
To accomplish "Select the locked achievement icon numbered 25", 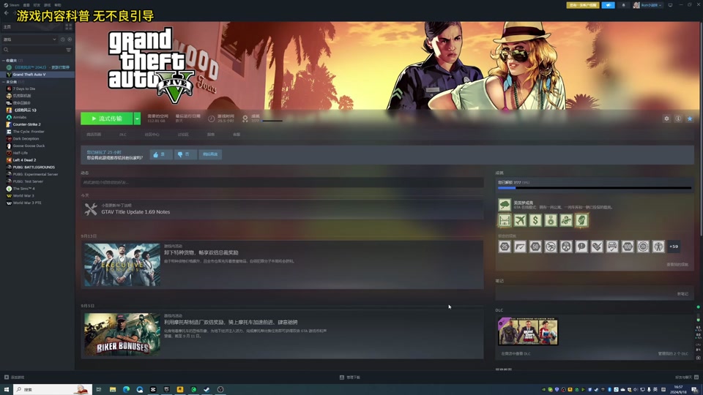I will (505, 247).
